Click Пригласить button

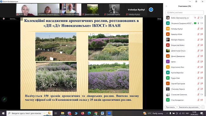(x=170, y=107)
